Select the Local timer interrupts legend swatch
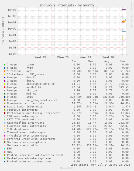The image size is (134, 171). tap(5, 107)
